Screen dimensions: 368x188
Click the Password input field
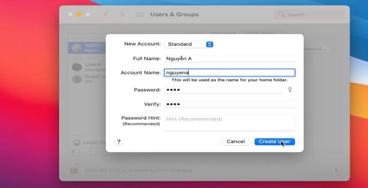pyautogui.click(x=223, y=90)
